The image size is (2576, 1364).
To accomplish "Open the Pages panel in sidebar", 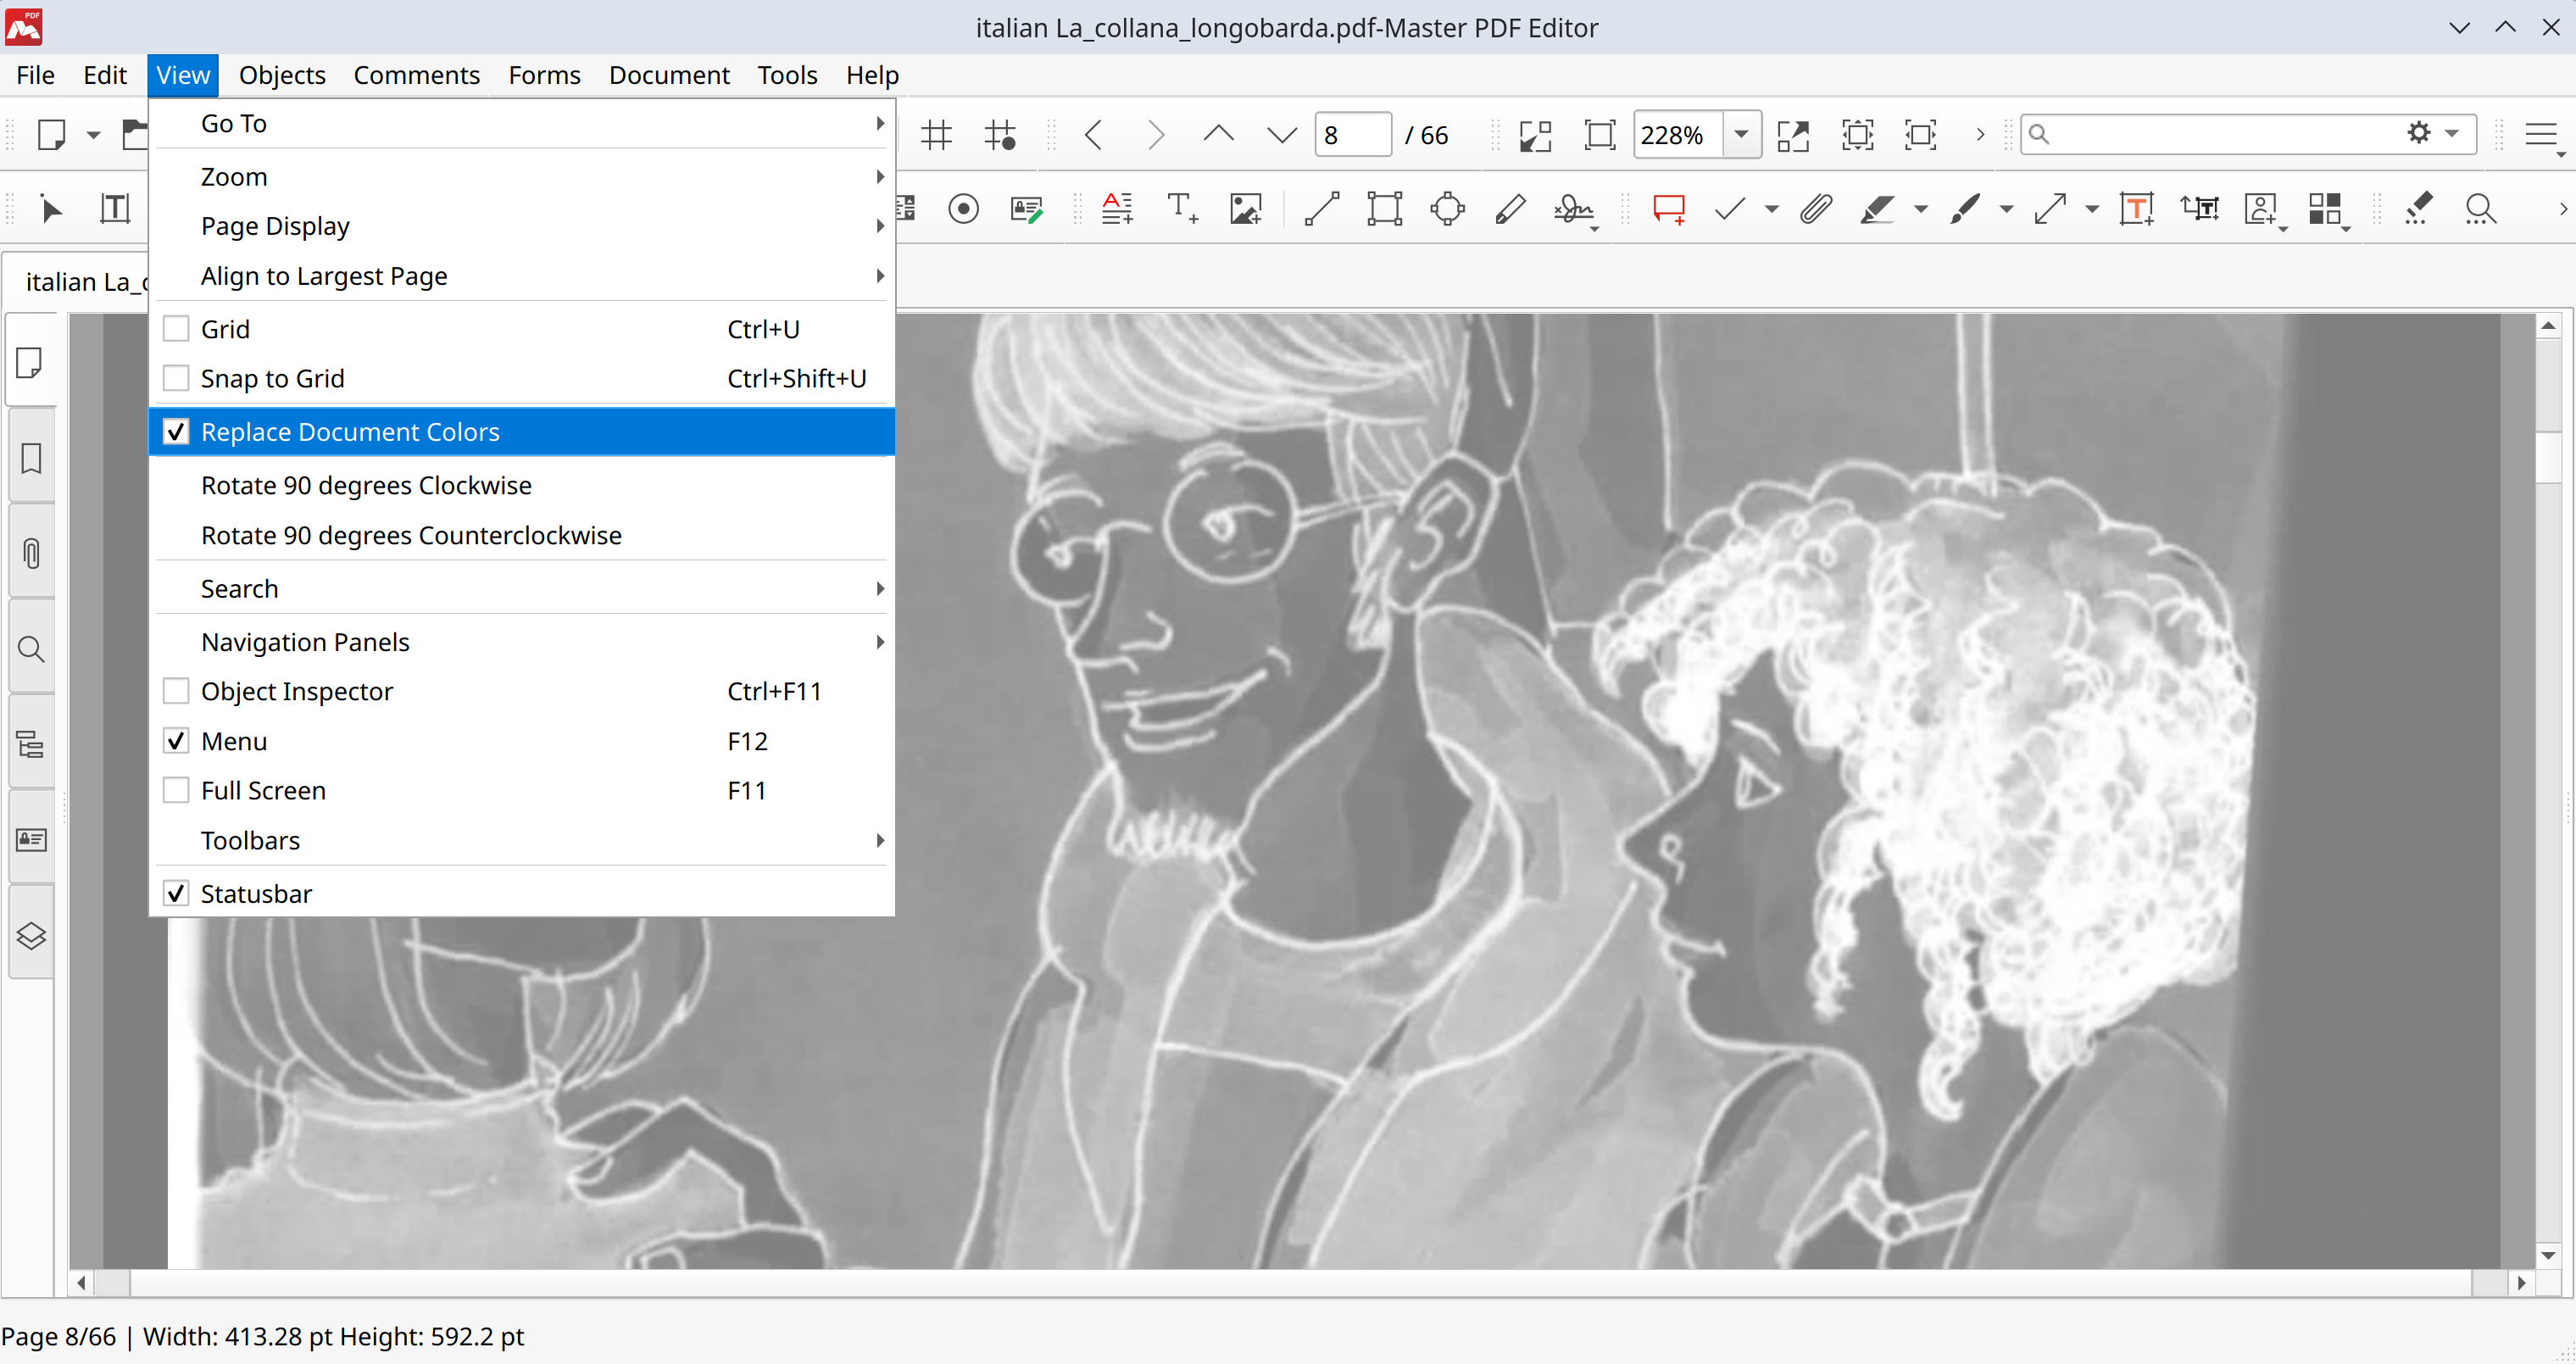I will coord(30,362).
